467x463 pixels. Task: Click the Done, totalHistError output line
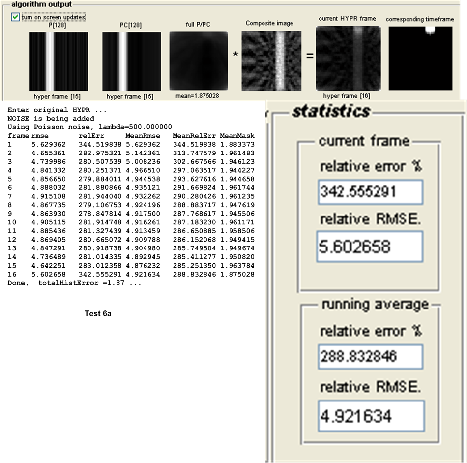75,284
